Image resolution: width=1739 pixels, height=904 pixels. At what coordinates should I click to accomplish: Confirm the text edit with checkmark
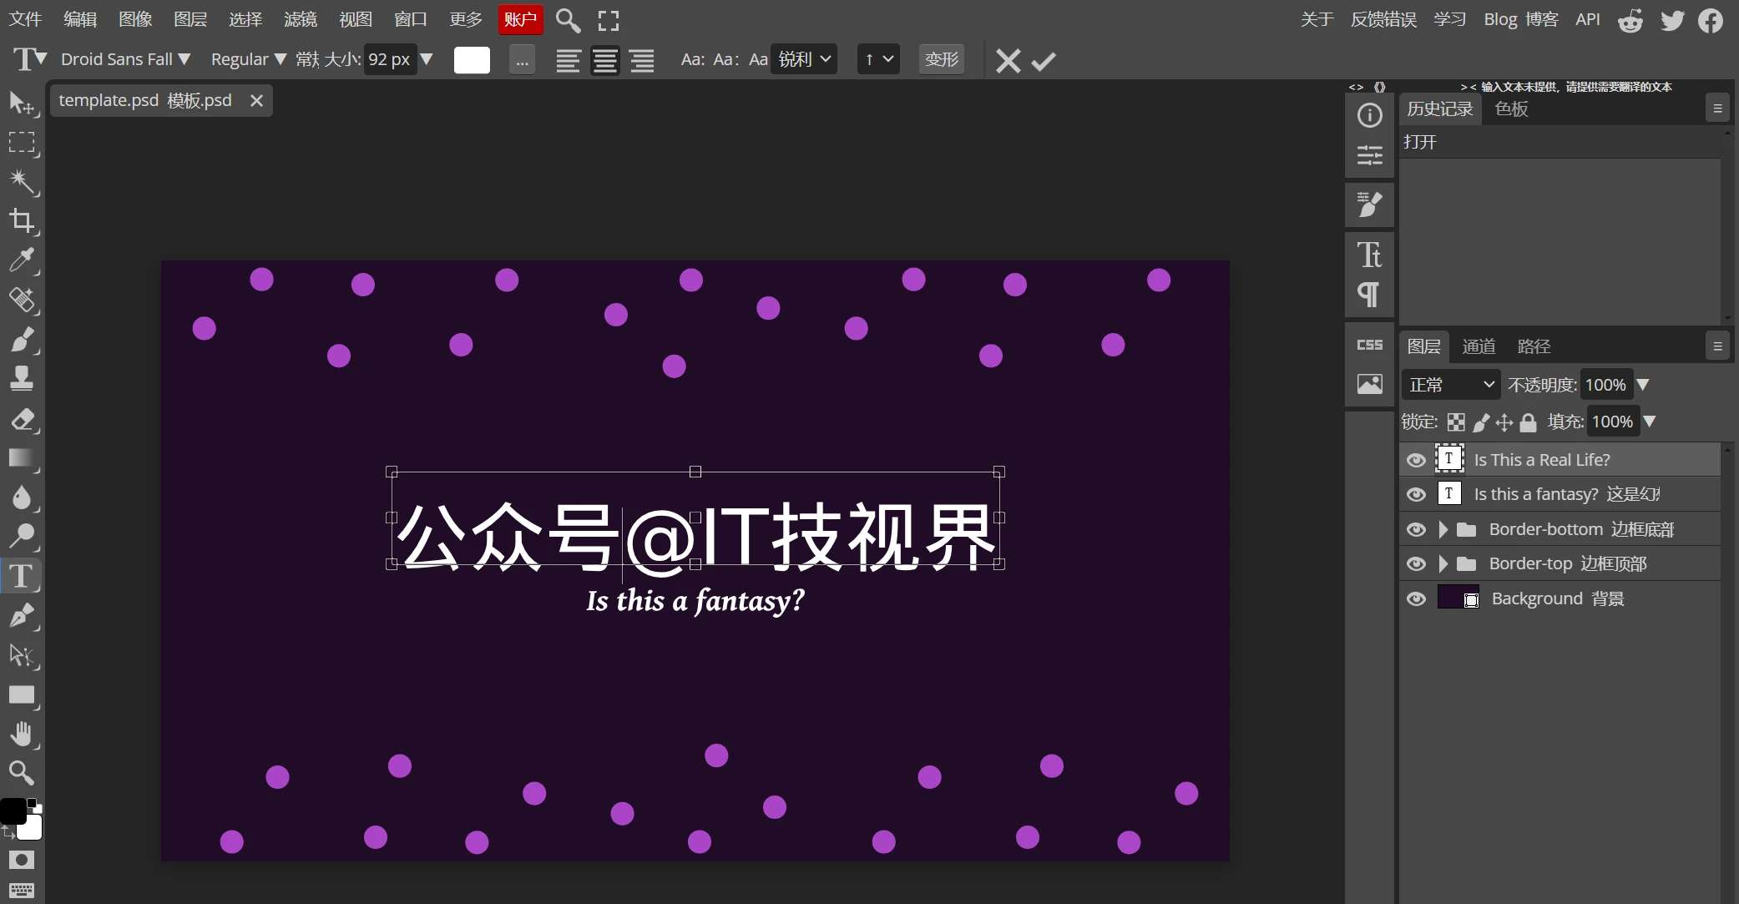pos(1044,61)
